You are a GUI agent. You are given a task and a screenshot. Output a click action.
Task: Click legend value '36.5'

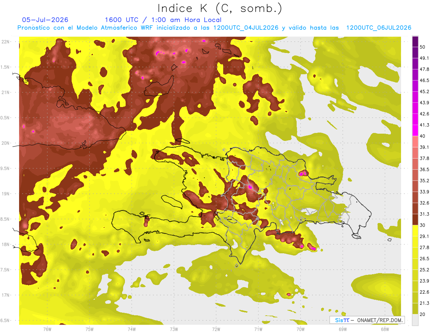(425, 169)
